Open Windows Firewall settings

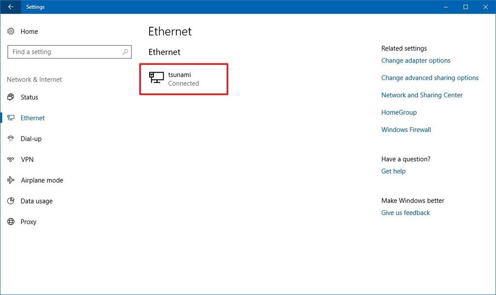click(x=406, y=129)
